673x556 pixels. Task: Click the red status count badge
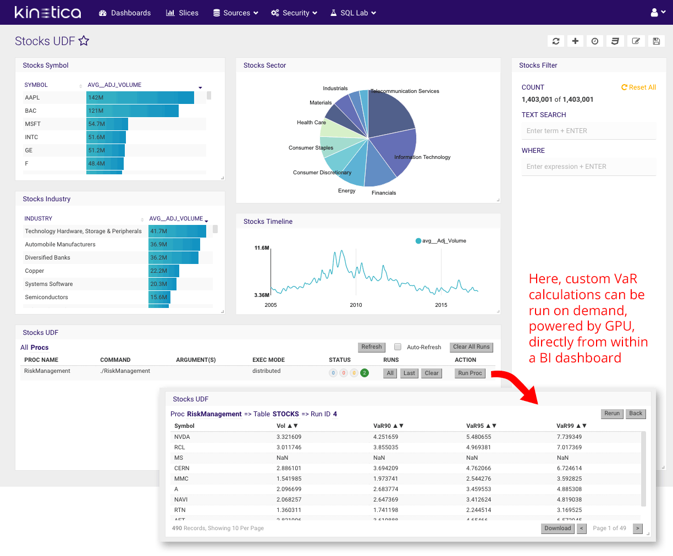tap(344, 373)
